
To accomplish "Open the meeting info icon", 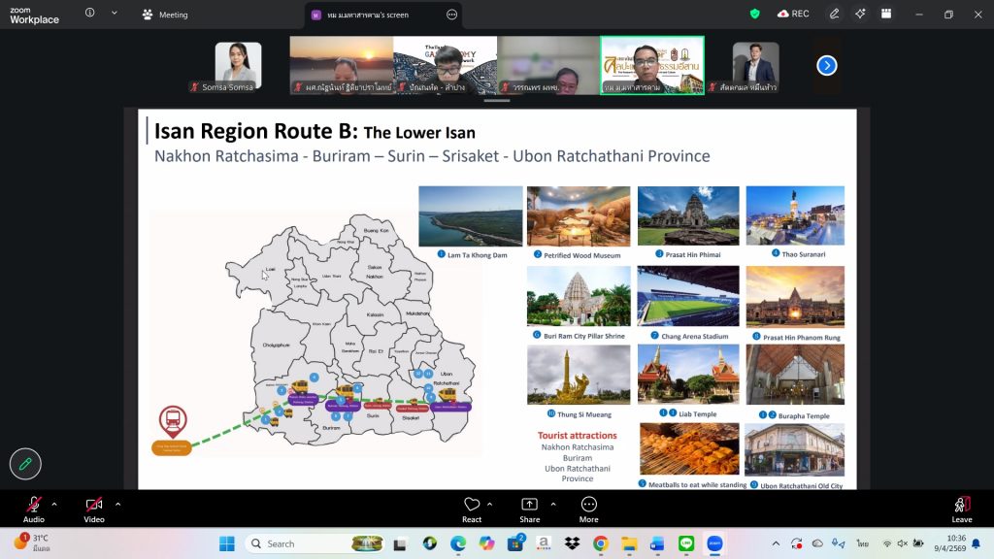I will point(90,14).
